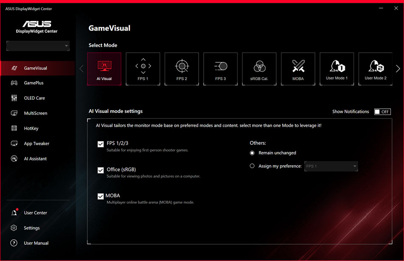Image resolution: width=404 pixels, height=261 pixels.
Task: Click the 'Show Notifications' label
Action: pos(351,112)
